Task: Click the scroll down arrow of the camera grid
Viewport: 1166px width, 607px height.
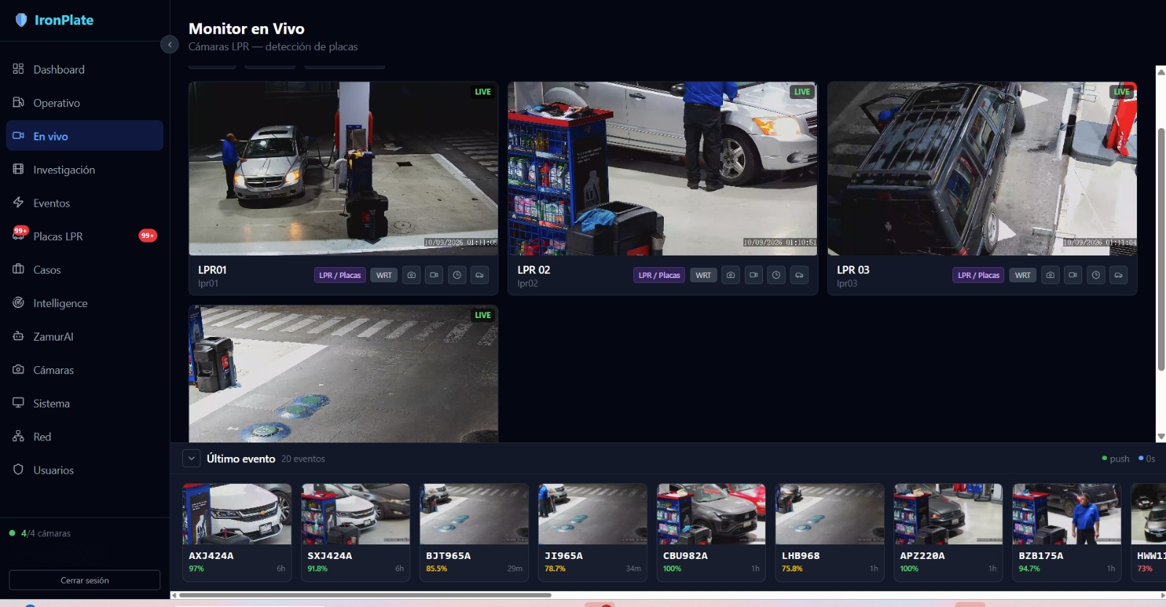Action: pyautogui.click(x=1161, y=437)
